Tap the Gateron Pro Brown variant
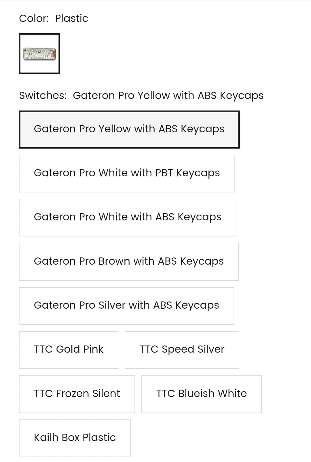Image resolution: width=311 pixels, height=462 pixels. 129,262
